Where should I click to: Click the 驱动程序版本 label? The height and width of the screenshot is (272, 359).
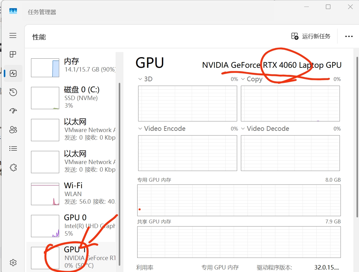pyautogui.click(x=274, y=268)
